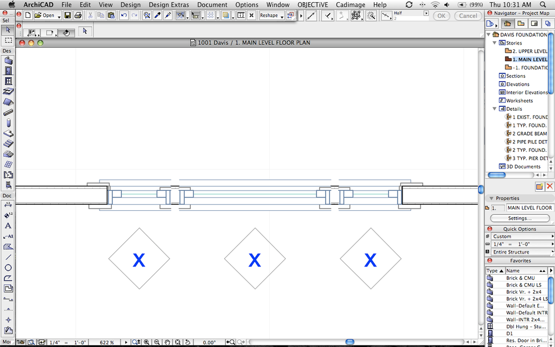Image resolution: width=555 pixels, height=347 pixels.
Task: Undo the last action
Action: tap(124, 15)
